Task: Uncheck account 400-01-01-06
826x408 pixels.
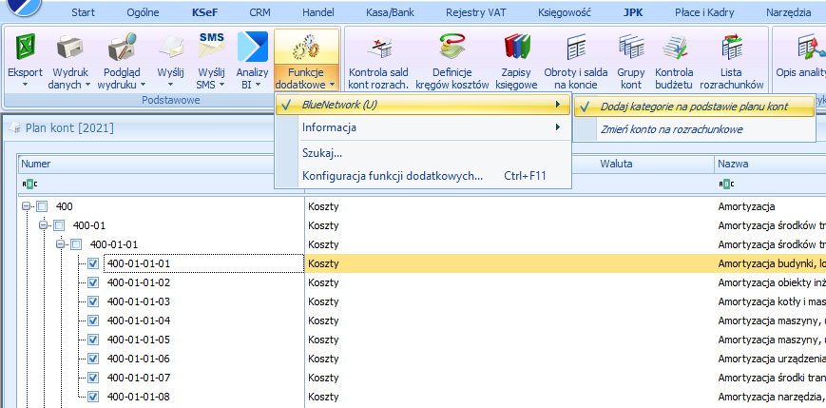Action: pos(93,359)
